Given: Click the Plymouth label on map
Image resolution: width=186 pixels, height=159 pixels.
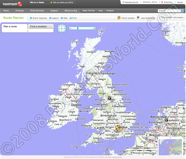Looking at the screenshot, I should (x=99, y=142).
